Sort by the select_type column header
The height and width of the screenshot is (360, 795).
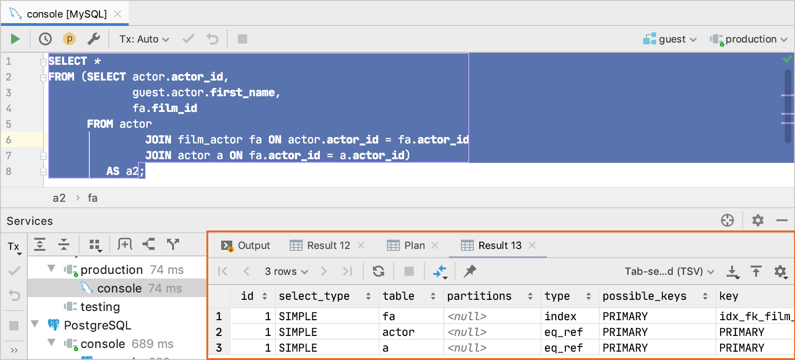(326, 296)
